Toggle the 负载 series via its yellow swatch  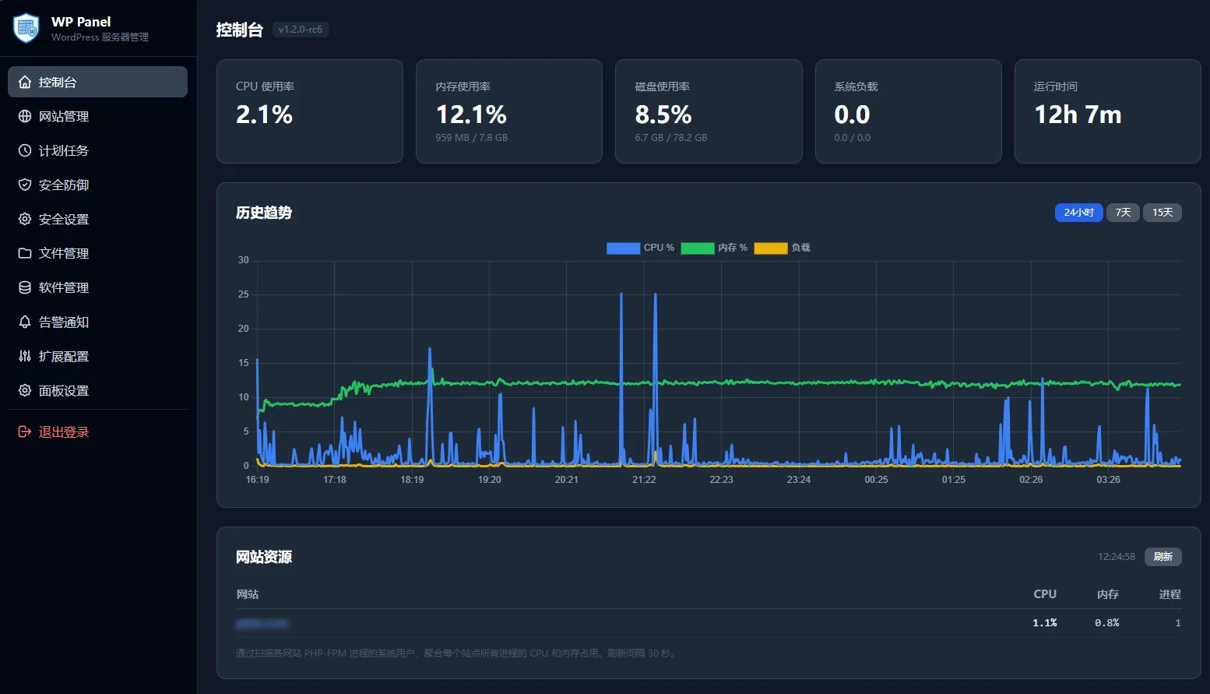pos(771,248)
